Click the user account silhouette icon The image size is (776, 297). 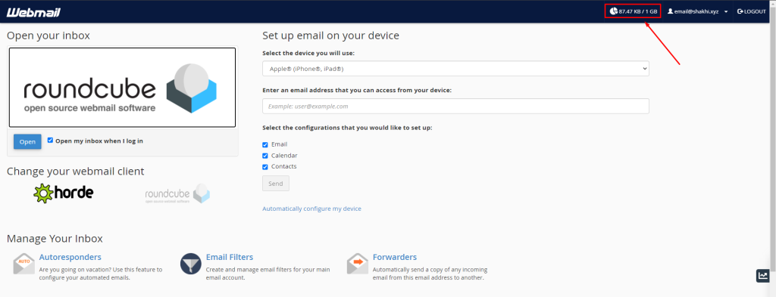671,11
